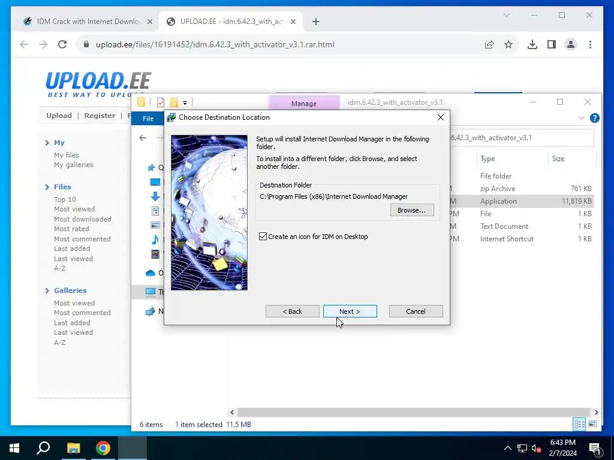Screen dimensions: 614x460
Task: Show hidden system tray icons
Action: tap(507, 448)
